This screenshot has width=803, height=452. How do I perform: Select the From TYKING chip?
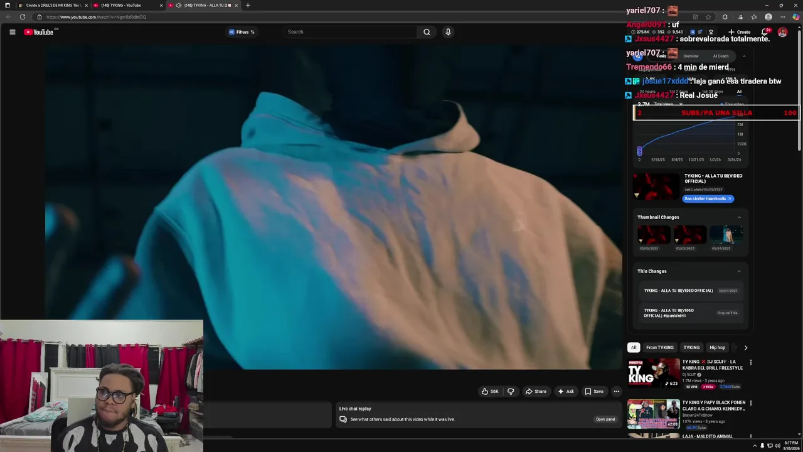[660, 348]
